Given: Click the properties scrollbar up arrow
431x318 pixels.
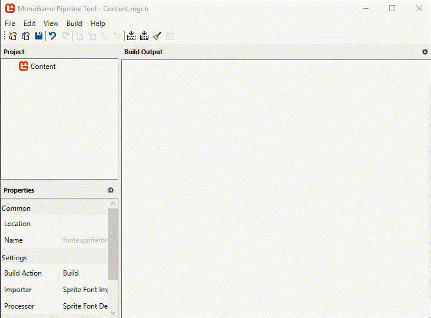Looking at the screenshot, I should click(x=113, y=203).
